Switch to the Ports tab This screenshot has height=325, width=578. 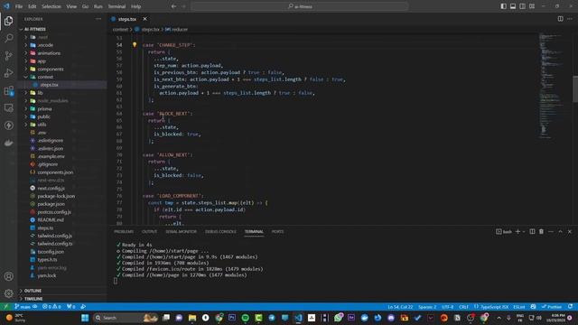coord(277,232)
